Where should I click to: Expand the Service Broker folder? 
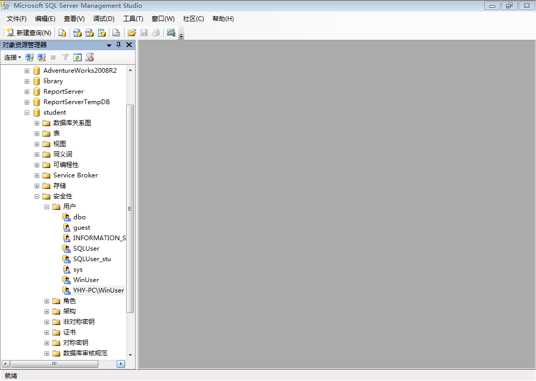point(37,176)
